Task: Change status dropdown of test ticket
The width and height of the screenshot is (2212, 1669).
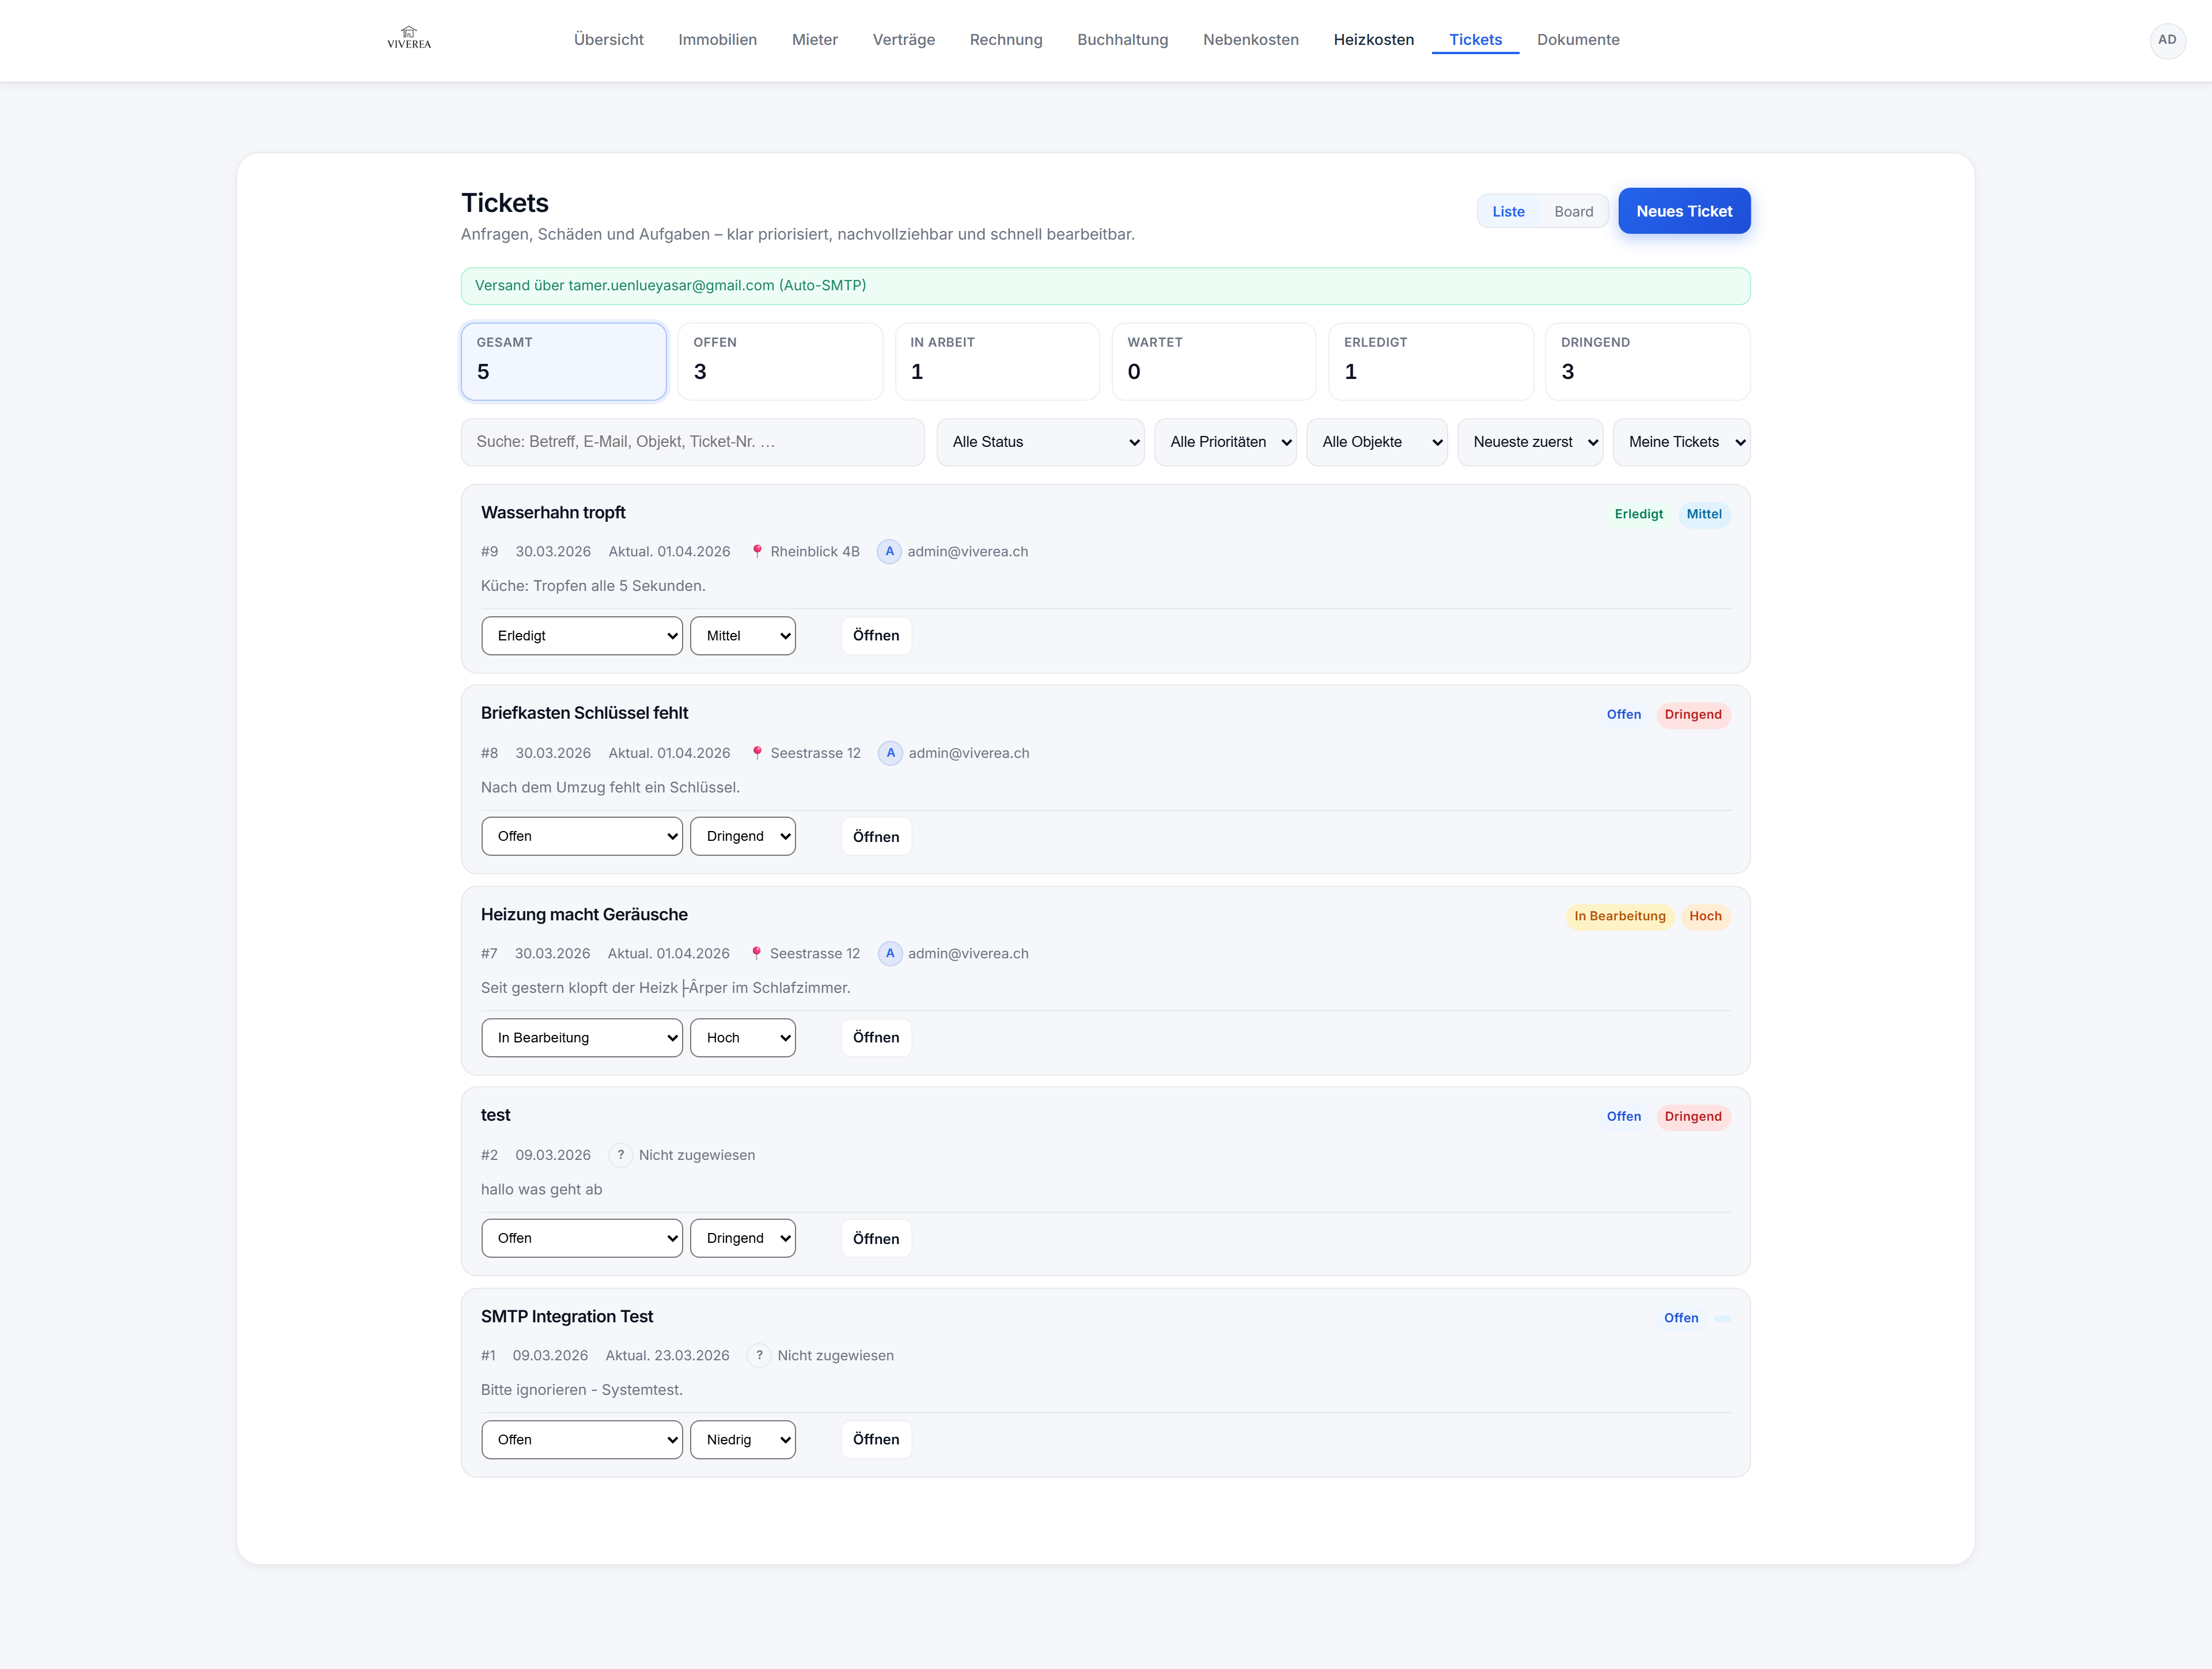Action: (582, 1239)
